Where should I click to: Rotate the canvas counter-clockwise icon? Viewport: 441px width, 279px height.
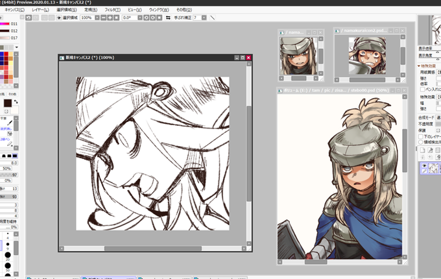[x=147, y=18]
